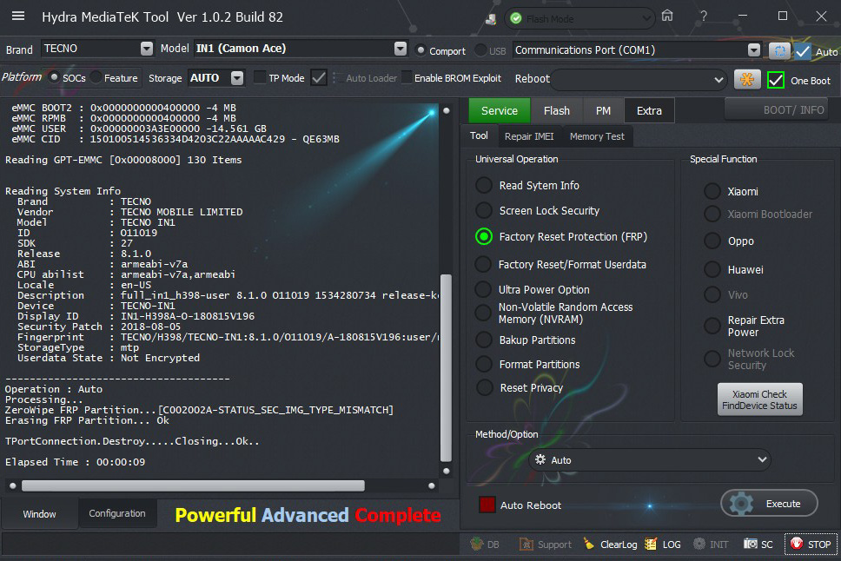Select Factory Reset Protection (FRP) option

point(484,236)
